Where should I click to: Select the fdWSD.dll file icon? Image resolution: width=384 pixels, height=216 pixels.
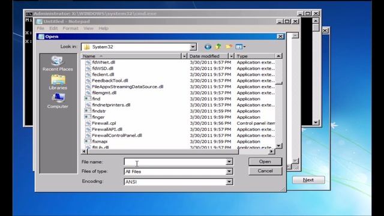(88, 68)
